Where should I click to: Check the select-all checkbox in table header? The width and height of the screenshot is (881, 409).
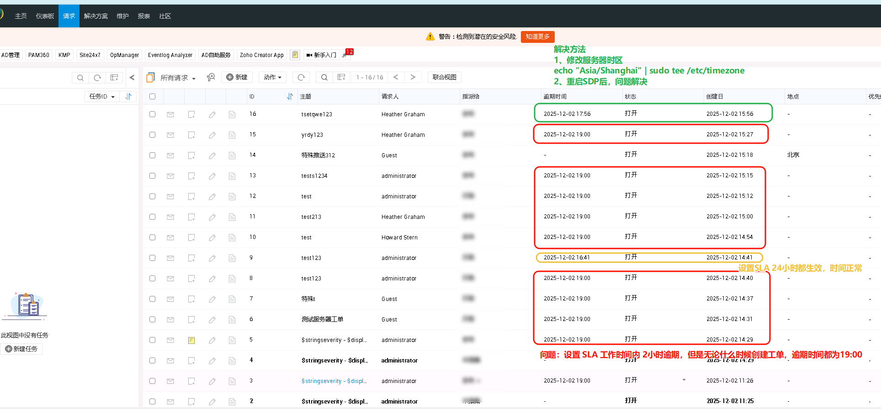tap(152, 97)
